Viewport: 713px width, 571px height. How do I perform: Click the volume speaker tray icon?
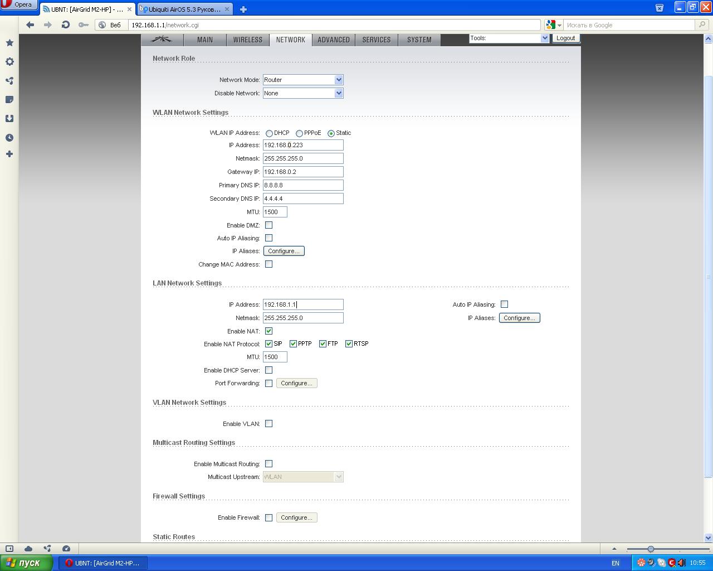[x=681, y=563]
